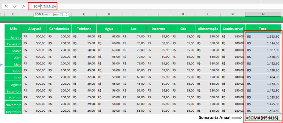Select the Julho month cell
This screenshot has width=283, height=123.
[x=13, y=77]
